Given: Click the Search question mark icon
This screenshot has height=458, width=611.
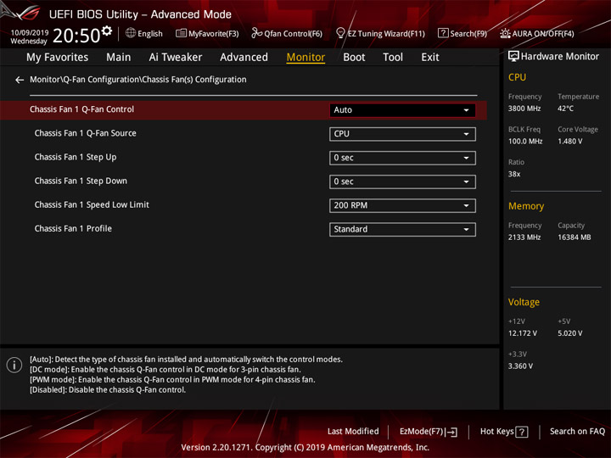Looking at the screenshot, I should coord(443,33).
